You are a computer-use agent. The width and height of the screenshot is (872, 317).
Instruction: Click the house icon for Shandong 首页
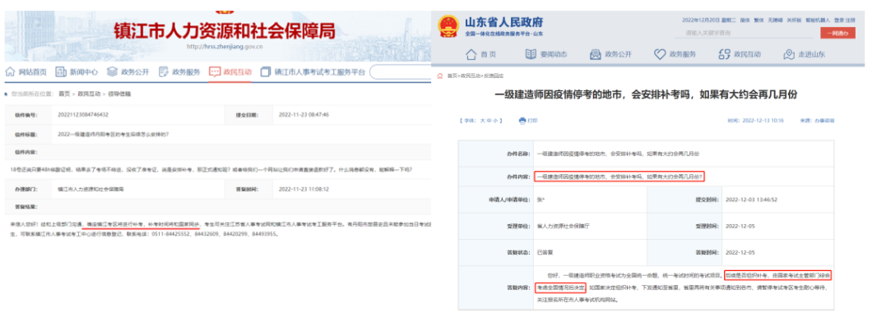pos(471,54)
